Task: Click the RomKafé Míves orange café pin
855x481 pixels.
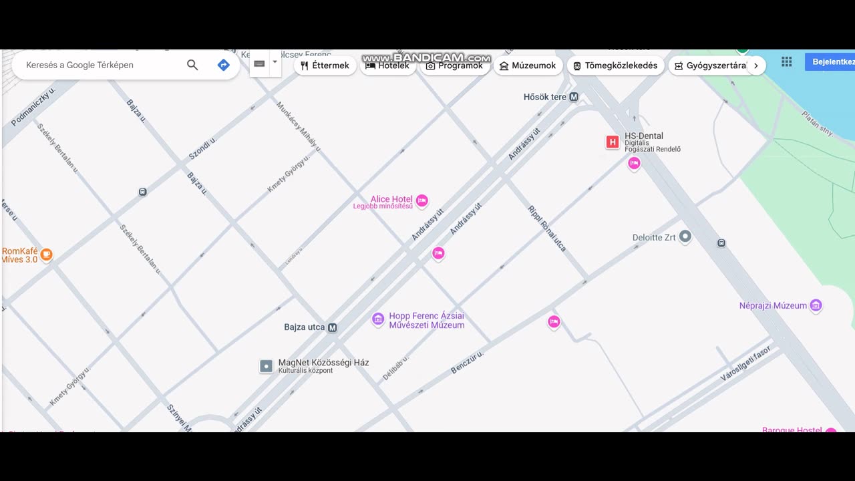Action: (x=46, y=255)
